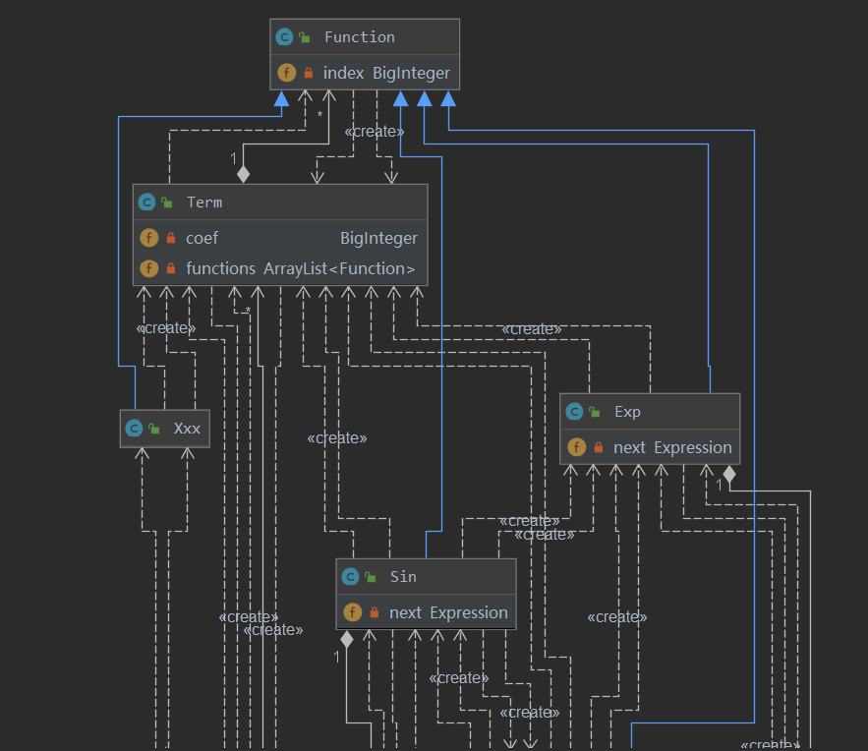Select the Sin class name

(403, 577)
